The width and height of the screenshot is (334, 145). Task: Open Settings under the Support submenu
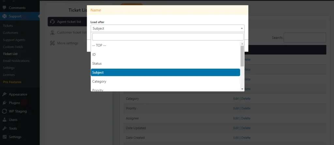tap(9, 68)
